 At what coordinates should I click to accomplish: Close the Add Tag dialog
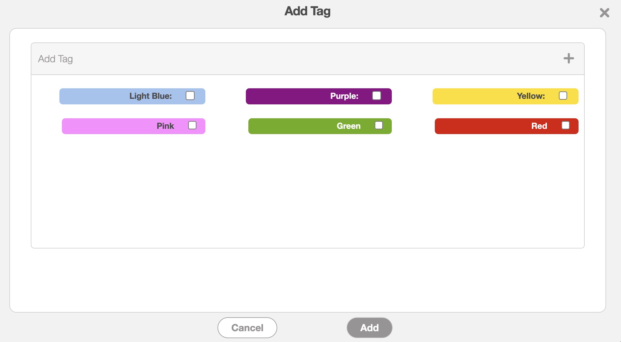(x=604, y=13)
